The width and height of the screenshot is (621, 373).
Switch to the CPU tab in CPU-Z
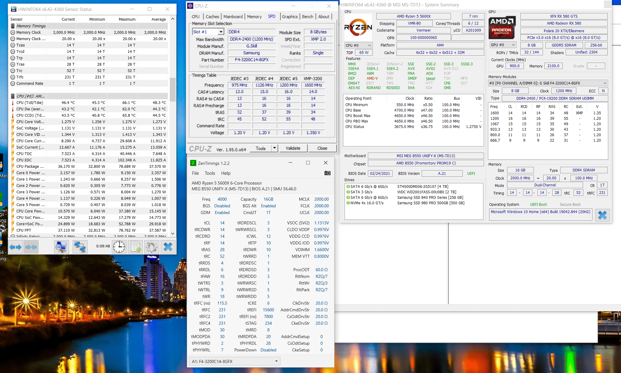click(196, 17)
